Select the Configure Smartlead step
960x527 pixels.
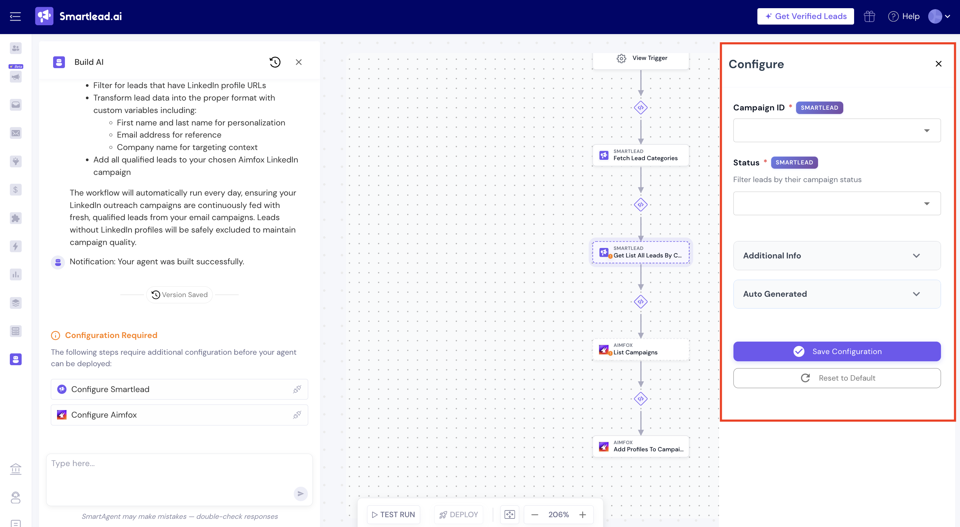179,389
